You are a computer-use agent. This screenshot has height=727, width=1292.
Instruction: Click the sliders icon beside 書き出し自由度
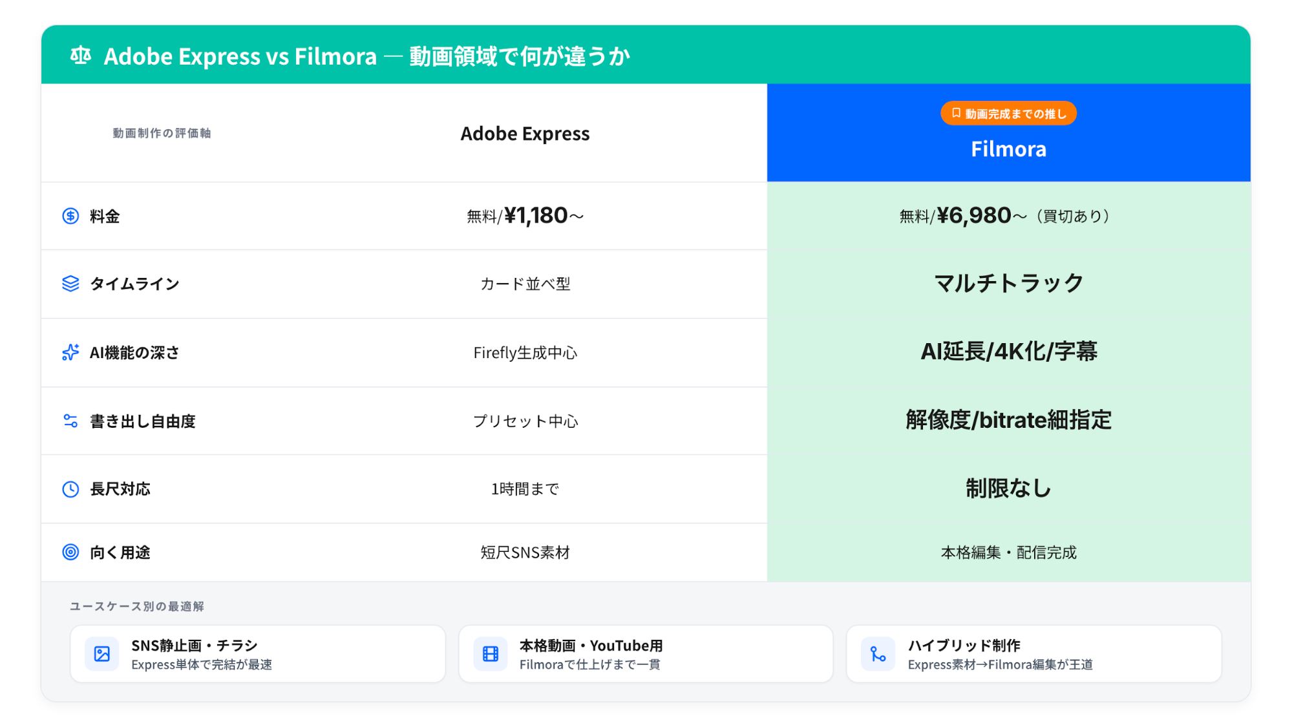[x=70, y=421]
